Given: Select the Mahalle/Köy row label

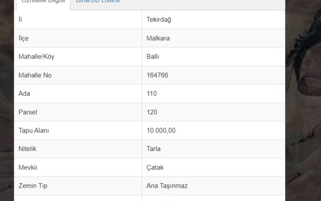Looking at the screenshot, I should pos(36,57).
